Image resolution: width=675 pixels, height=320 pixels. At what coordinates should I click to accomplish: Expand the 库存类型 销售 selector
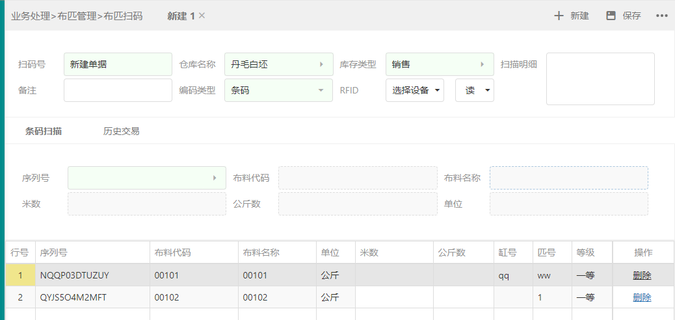click(482, 64)
